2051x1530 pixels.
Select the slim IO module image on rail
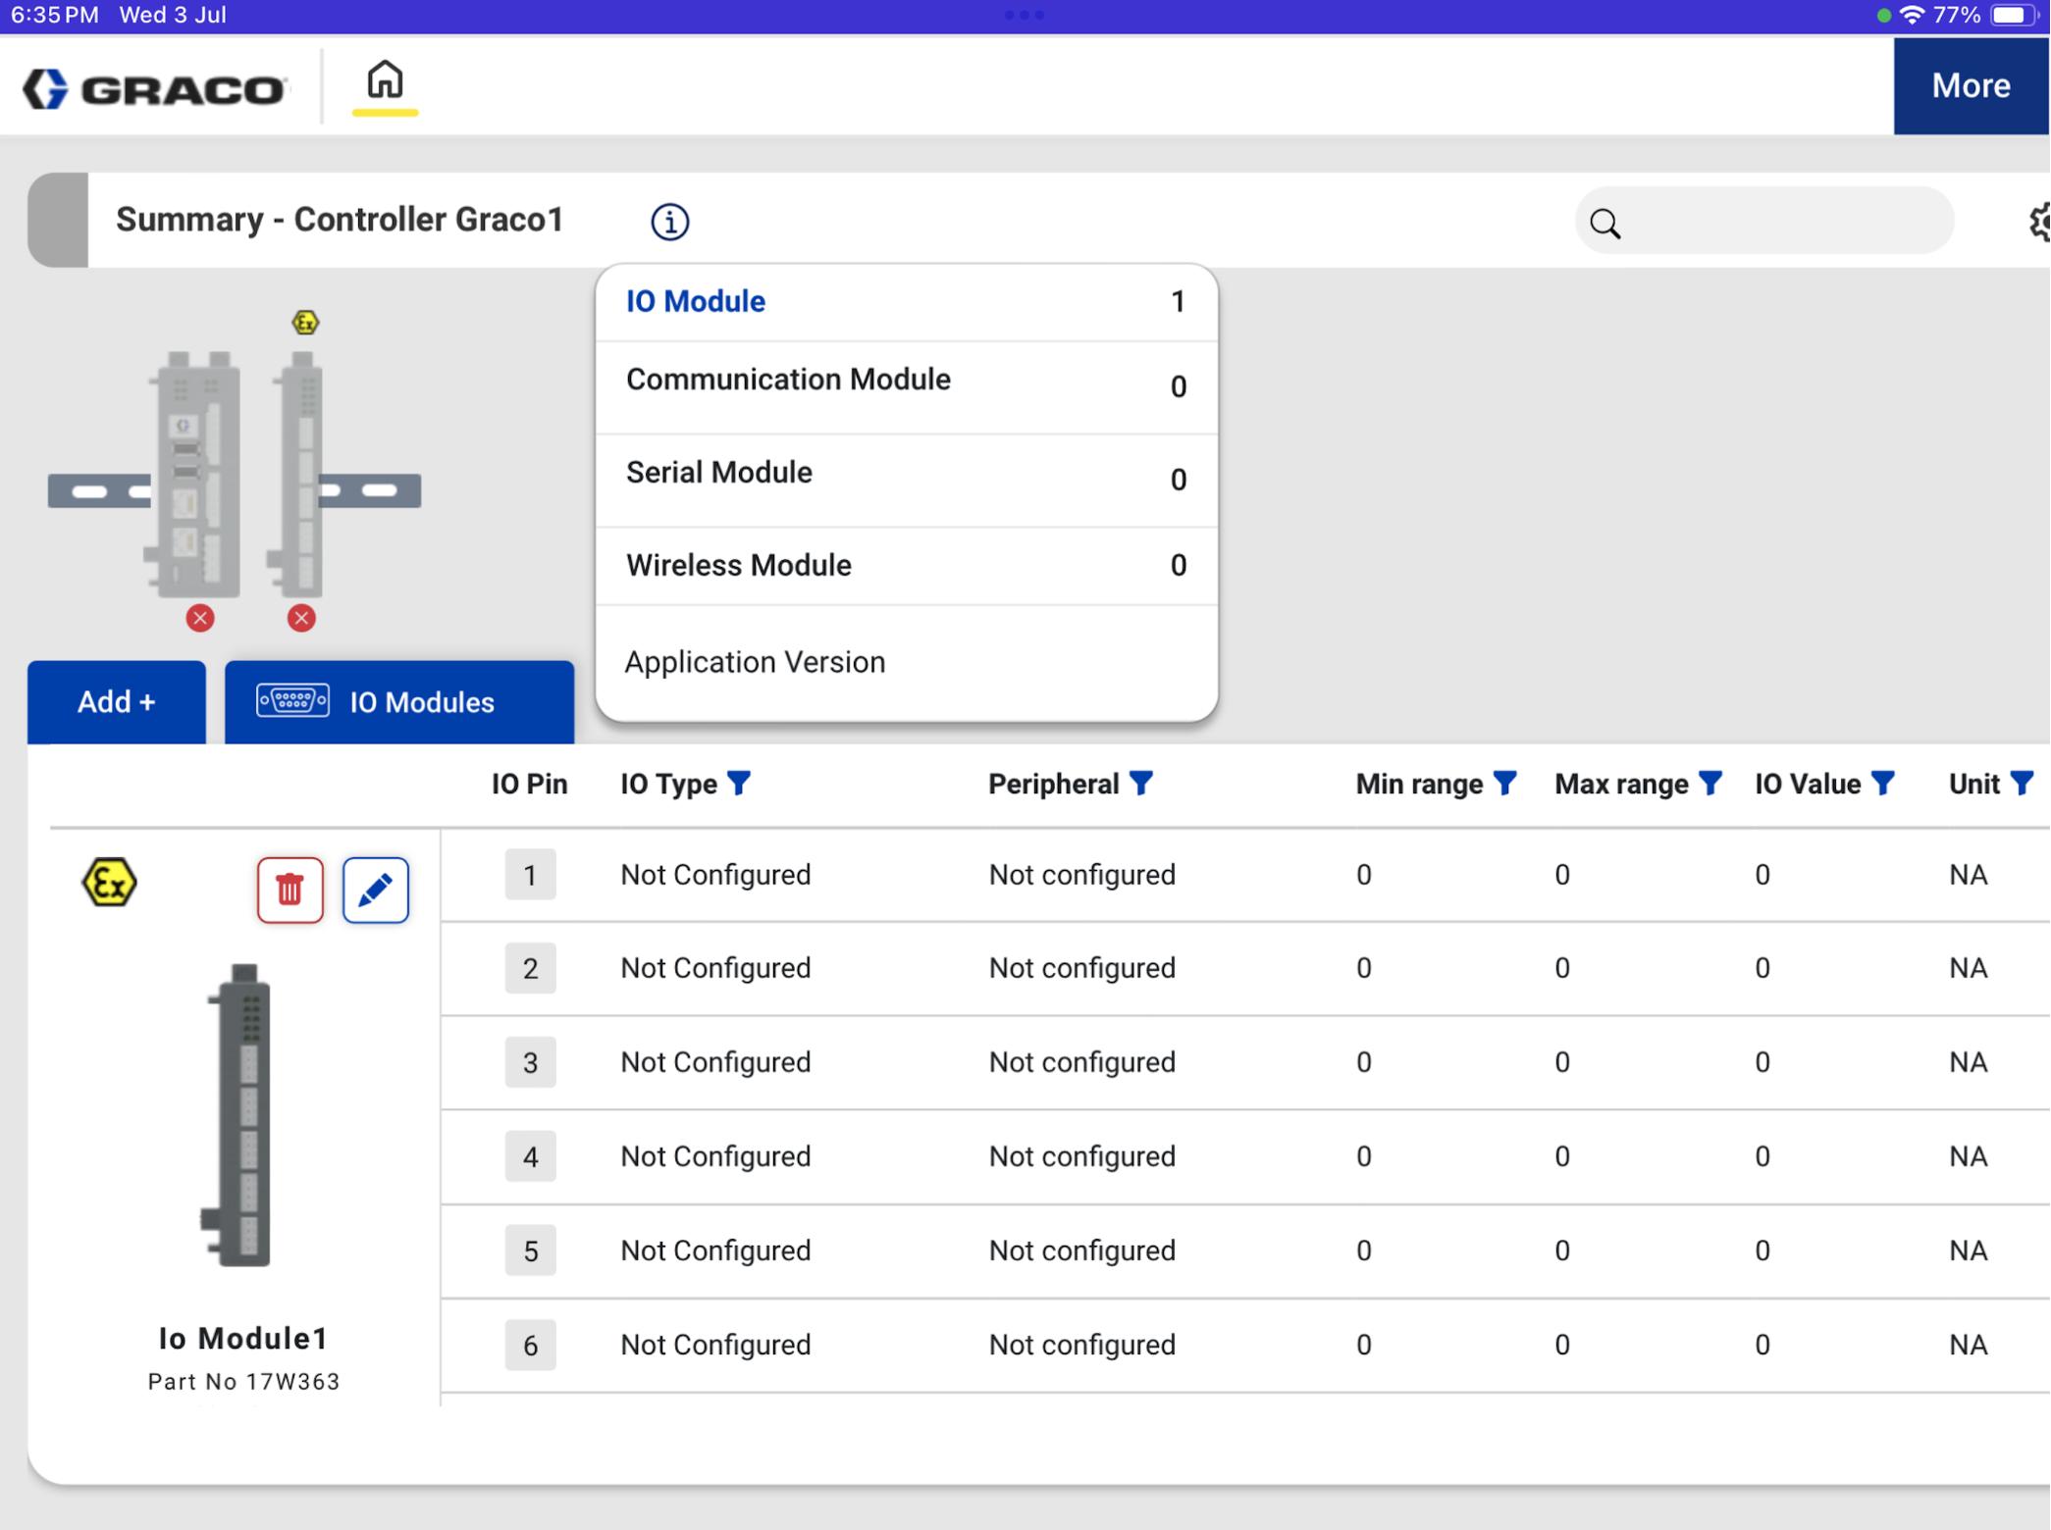click(x=297, y=474)
